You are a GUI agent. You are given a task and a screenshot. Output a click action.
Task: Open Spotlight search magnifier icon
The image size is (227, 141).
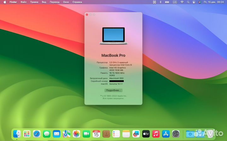point(188,2)
